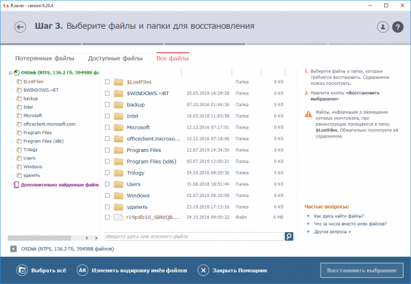Click the Intel folder icon in list
This screenshot has width=411, height=284.
(119, 116)
